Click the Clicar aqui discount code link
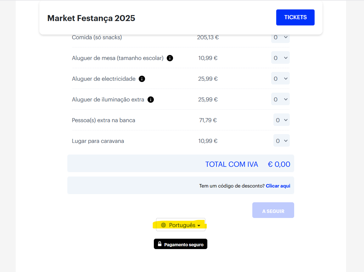The image size is (364, 272). [x=278, y=186]
